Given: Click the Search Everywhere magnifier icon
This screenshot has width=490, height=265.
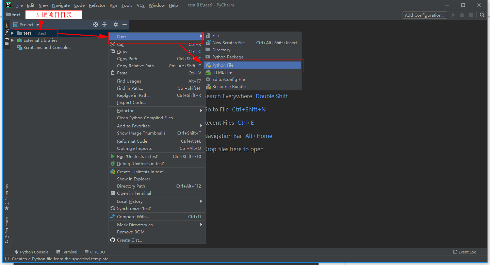Looking at the screenshot, I should 482,15.
